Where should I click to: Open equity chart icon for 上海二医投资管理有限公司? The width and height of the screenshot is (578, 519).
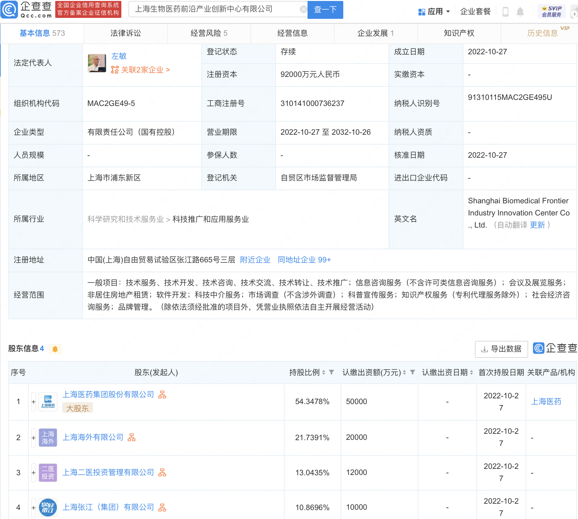(x=162, y=472)
